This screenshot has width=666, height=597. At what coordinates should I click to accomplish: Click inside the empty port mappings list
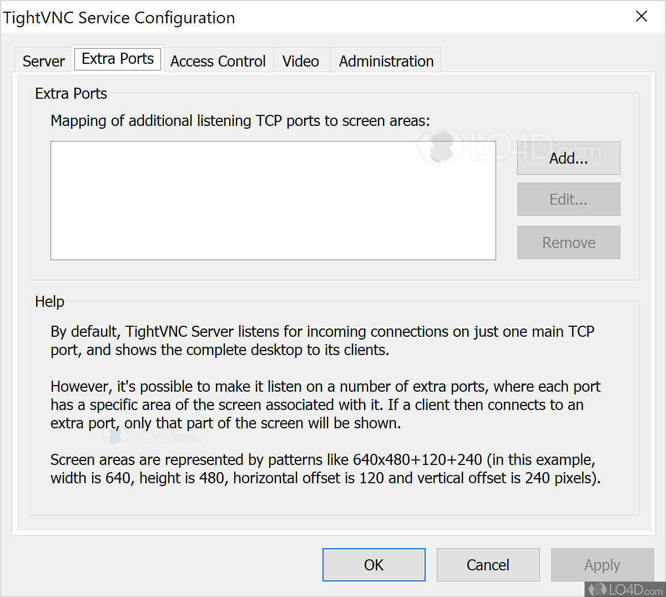(273, 200)
